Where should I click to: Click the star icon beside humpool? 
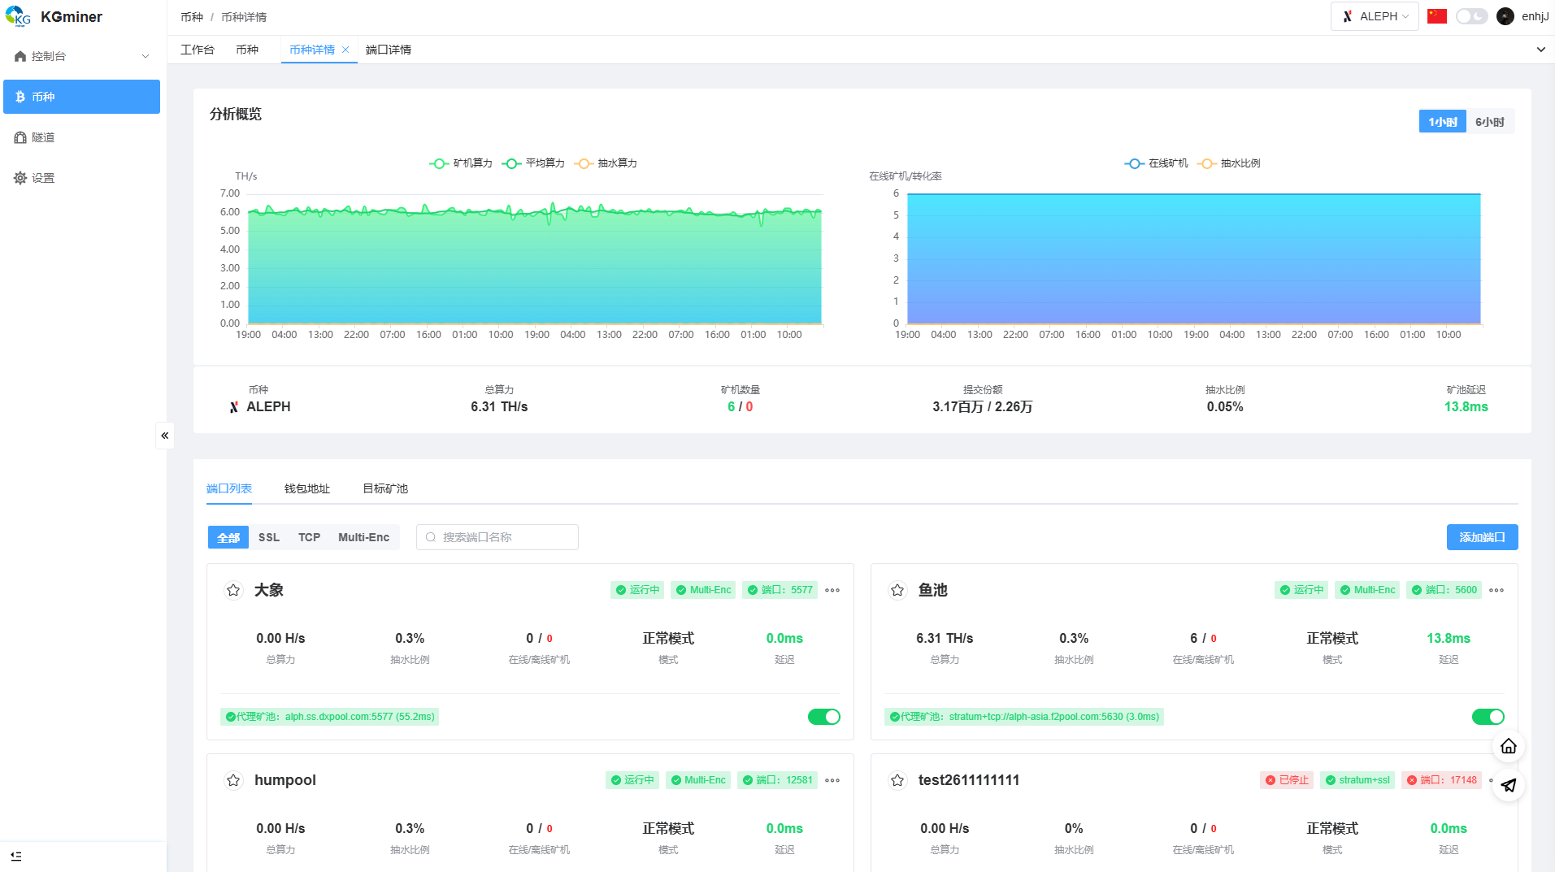[233, 780]
